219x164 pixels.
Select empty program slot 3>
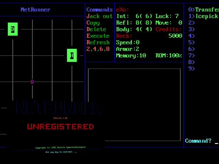click(x=192, y=29)
